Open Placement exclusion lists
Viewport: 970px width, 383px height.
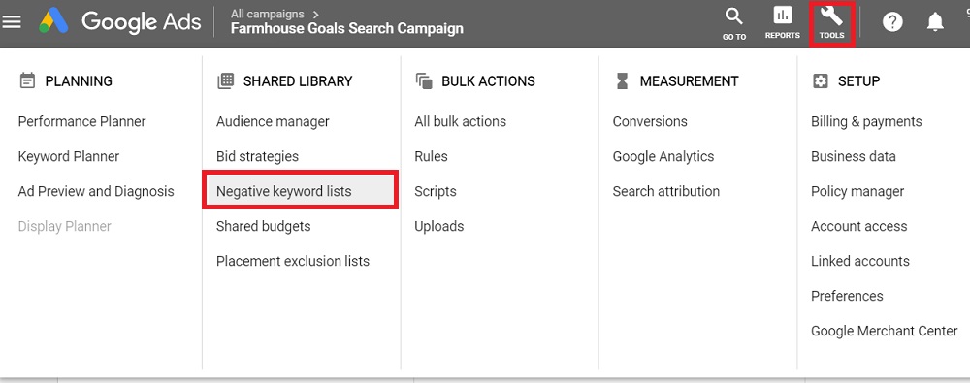tap(293, 261)
